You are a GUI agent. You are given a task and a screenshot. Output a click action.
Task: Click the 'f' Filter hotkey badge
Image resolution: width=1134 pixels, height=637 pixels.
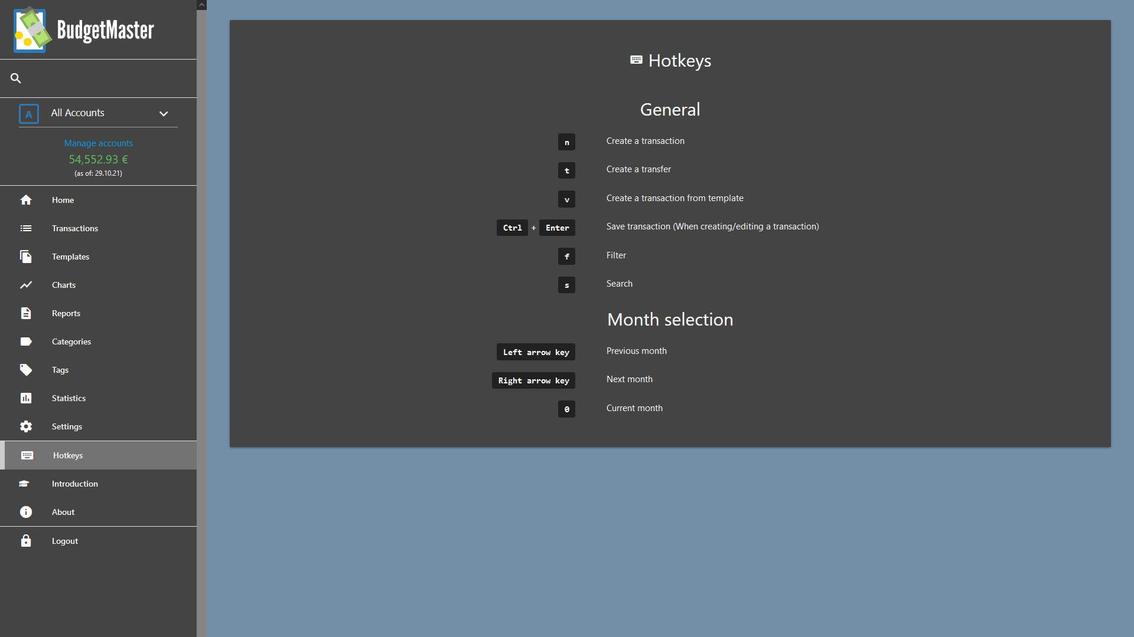coord(566,256)
